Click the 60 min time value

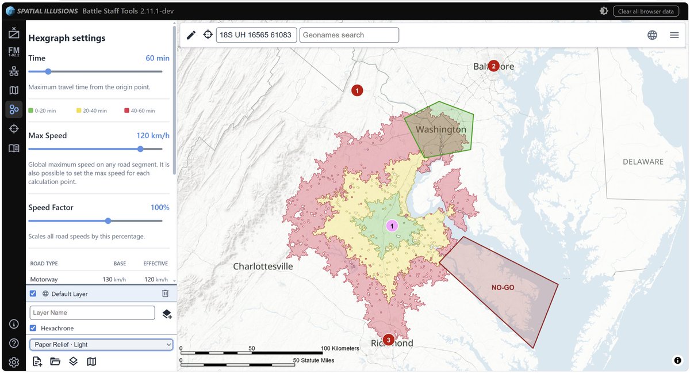(x=158, y=58)
